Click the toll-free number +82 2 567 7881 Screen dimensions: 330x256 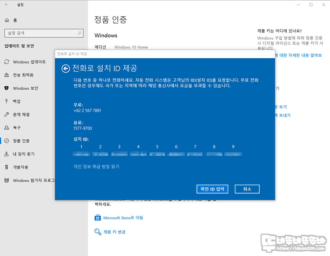click(x=87, y=110)
